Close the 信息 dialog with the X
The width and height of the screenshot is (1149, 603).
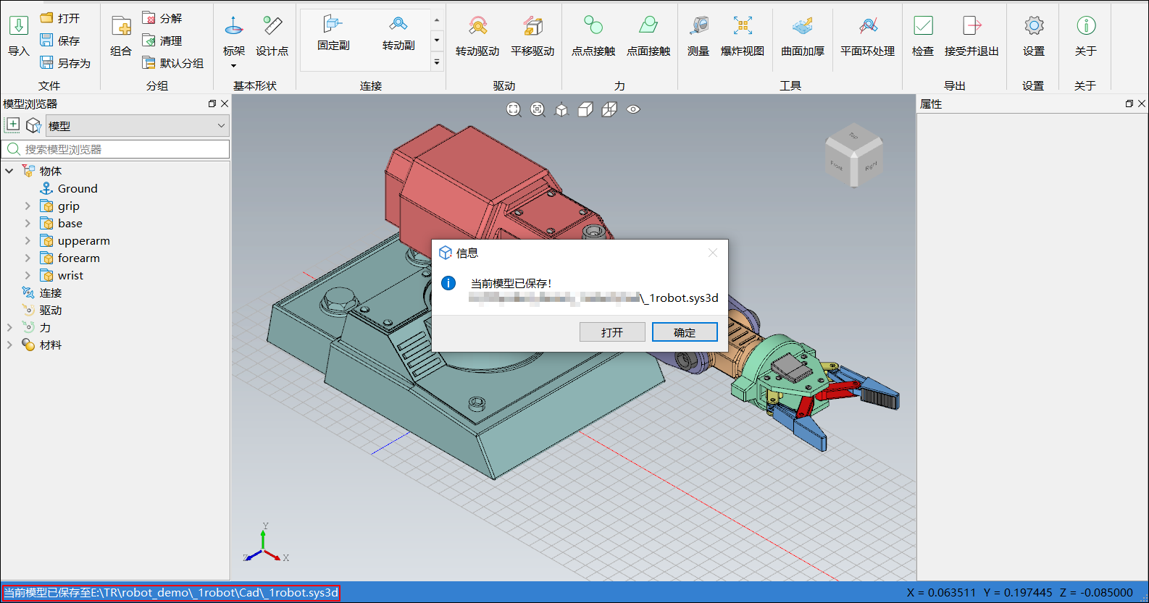[x=713, y=253]
